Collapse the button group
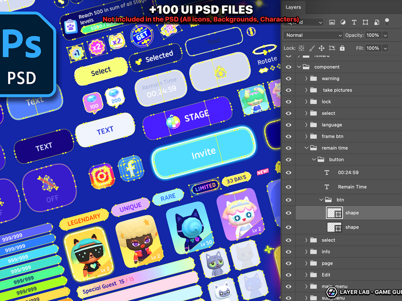Screen dimensions: 402x301 314,159
